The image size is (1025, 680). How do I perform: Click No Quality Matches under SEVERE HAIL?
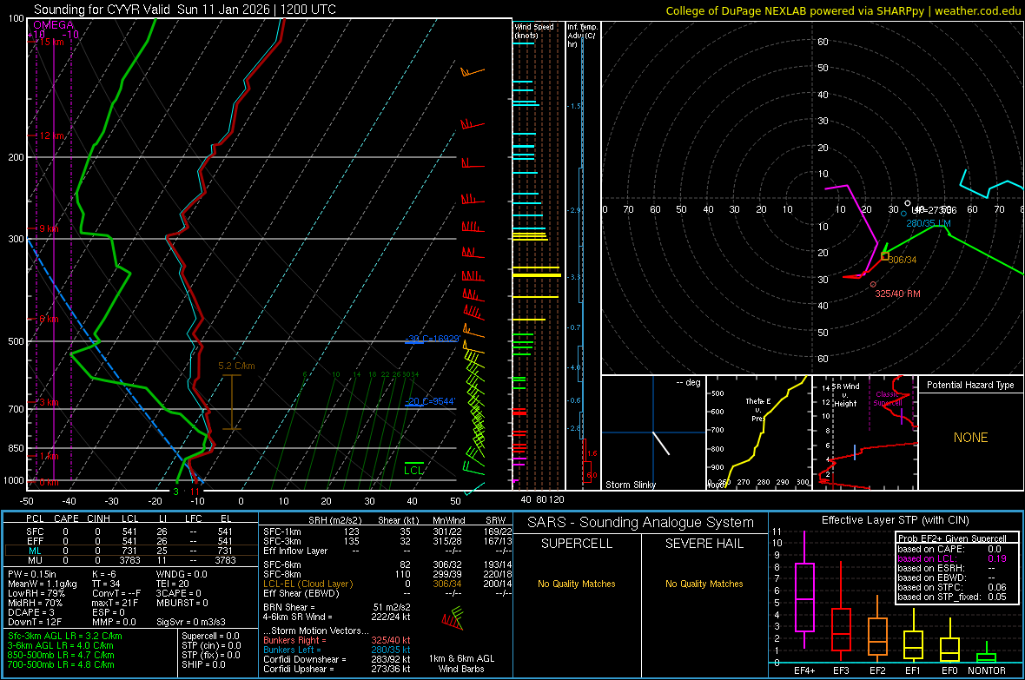[704, 584]
